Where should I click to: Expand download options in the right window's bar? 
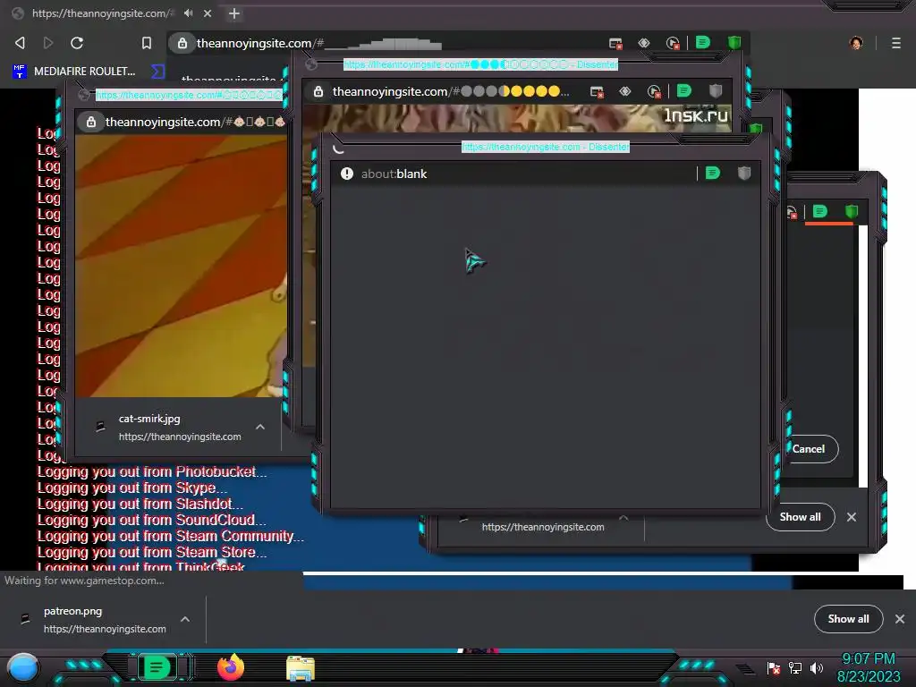[623, 518]
